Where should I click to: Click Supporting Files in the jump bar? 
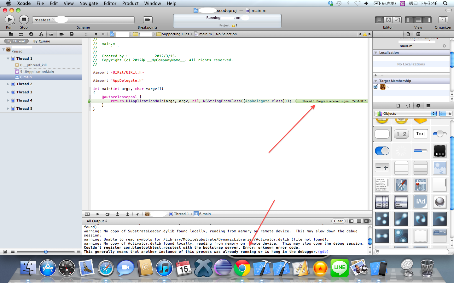(x=173, y=34)
